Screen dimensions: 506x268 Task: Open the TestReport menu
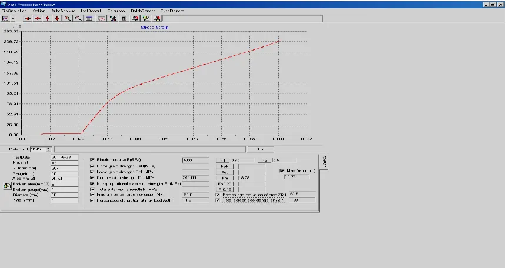(91, 11)
